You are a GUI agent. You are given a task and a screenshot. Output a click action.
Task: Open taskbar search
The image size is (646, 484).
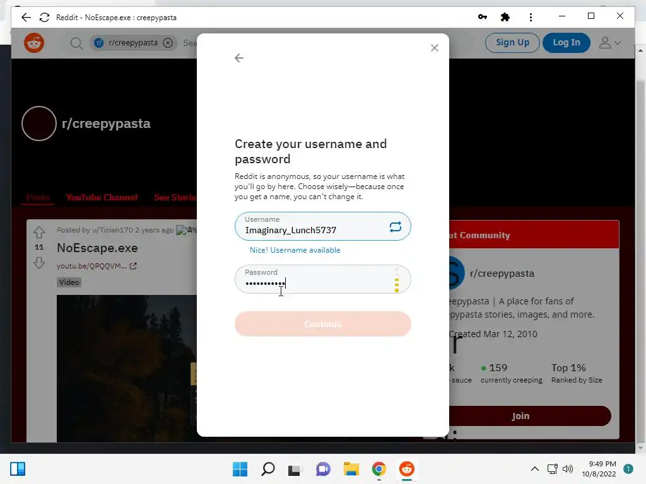268,469
